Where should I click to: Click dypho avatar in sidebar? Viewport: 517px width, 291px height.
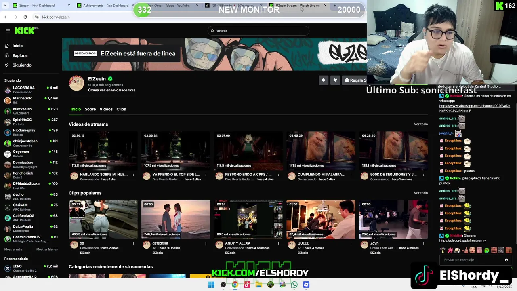(x=7, y=197)
